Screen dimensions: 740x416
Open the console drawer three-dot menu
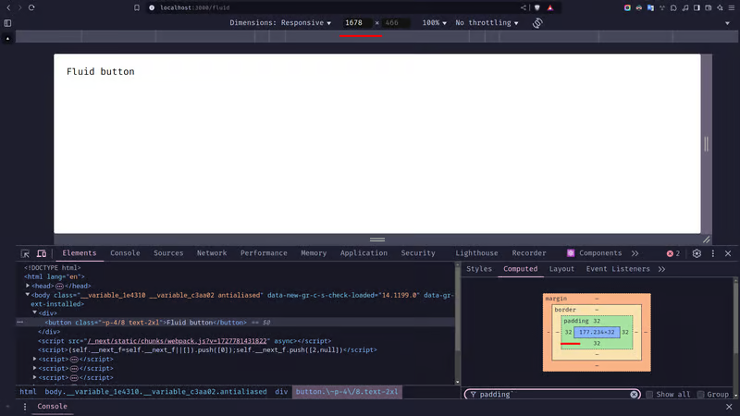coord(25,407)
